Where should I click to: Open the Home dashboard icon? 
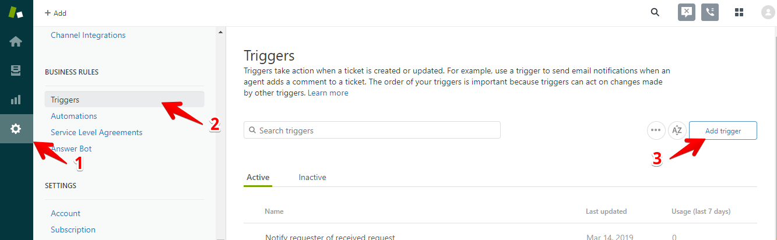[x=16, y=41]
